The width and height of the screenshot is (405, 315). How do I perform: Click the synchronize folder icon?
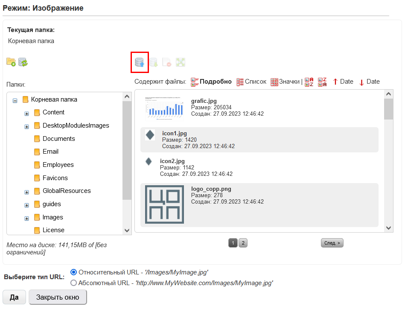pyautogui.click(x=23, y=62)
